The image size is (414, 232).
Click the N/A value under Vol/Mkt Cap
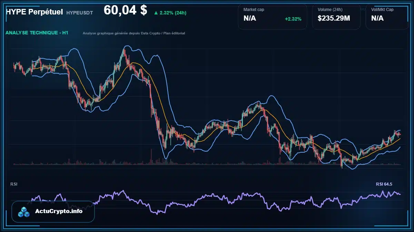point(377,18)
